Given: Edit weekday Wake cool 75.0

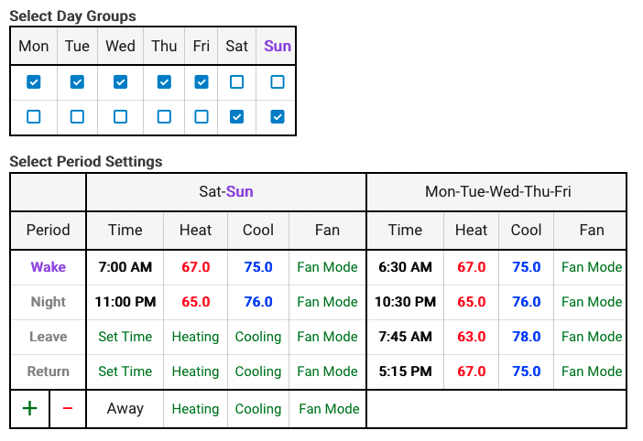Looking at the screenshot, I should [x=526, y=267].
